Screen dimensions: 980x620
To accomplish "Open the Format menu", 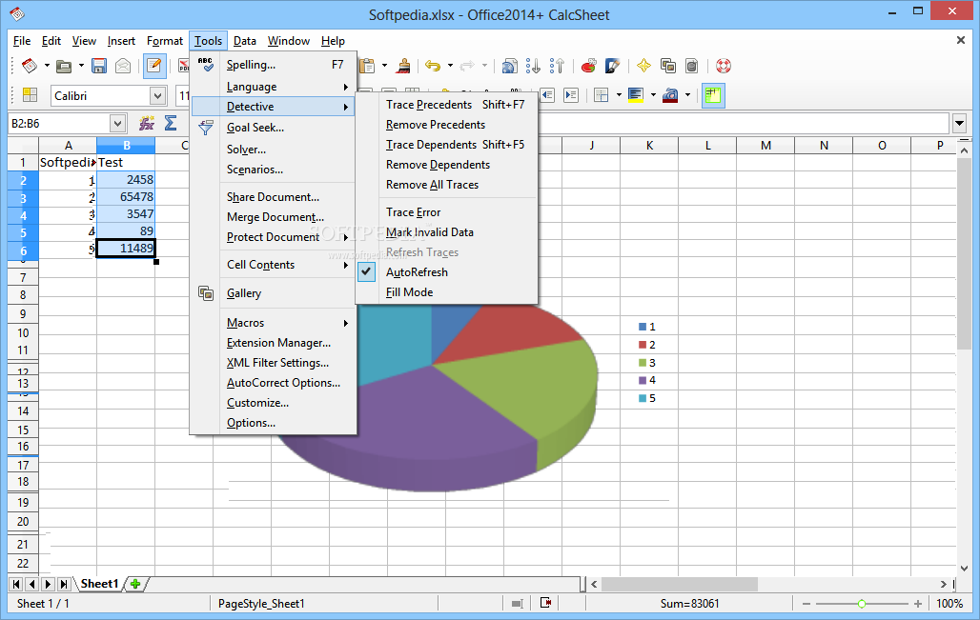I will (164, 41).
